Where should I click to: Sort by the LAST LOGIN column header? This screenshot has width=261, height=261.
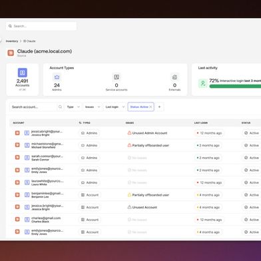click(201, 123)
